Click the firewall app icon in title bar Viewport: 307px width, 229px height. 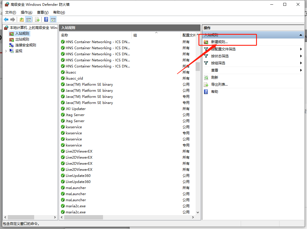click(x=7, y=4)
